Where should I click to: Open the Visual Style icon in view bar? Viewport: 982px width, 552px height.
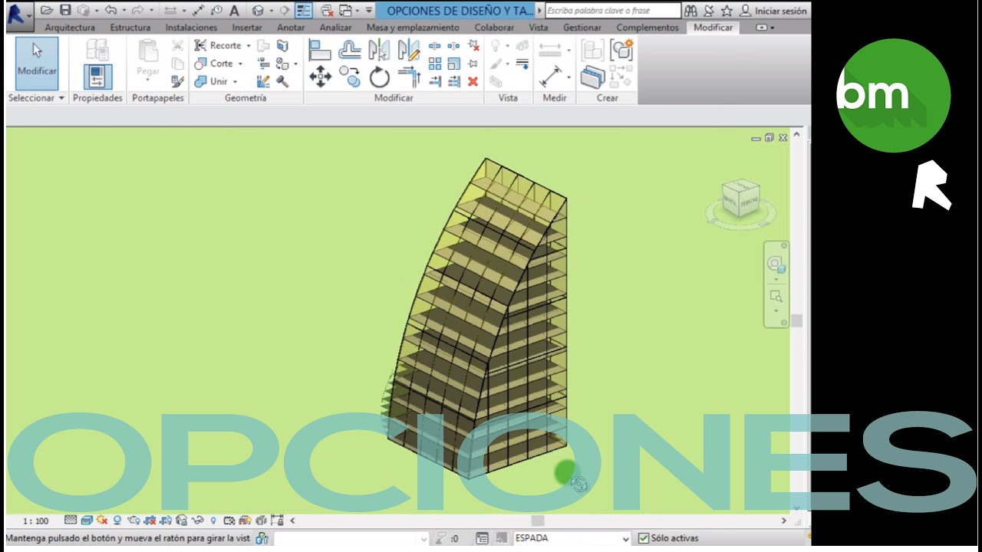[x=87, y=521]
